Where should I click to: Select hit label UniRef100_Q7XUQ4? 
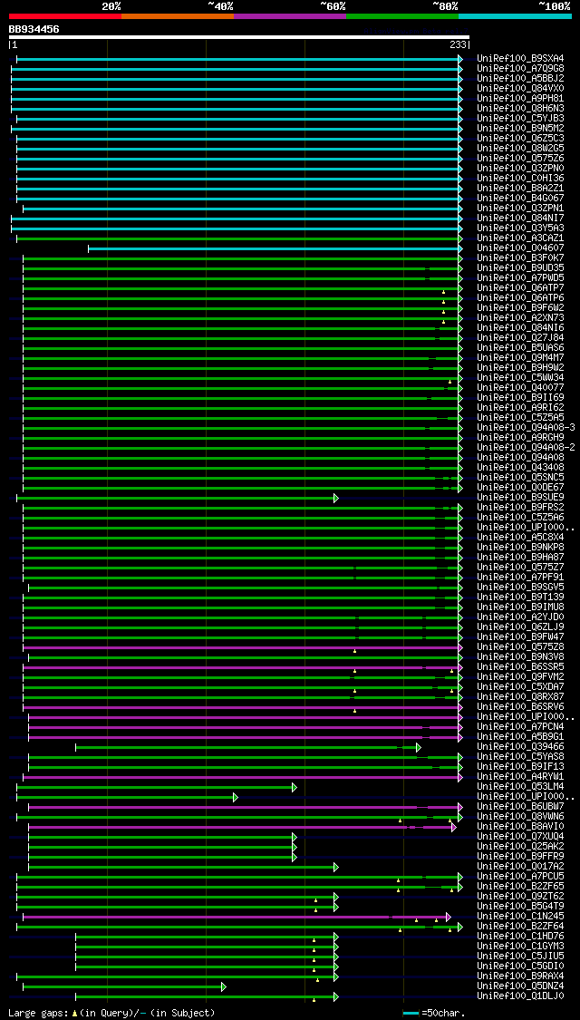520,837
